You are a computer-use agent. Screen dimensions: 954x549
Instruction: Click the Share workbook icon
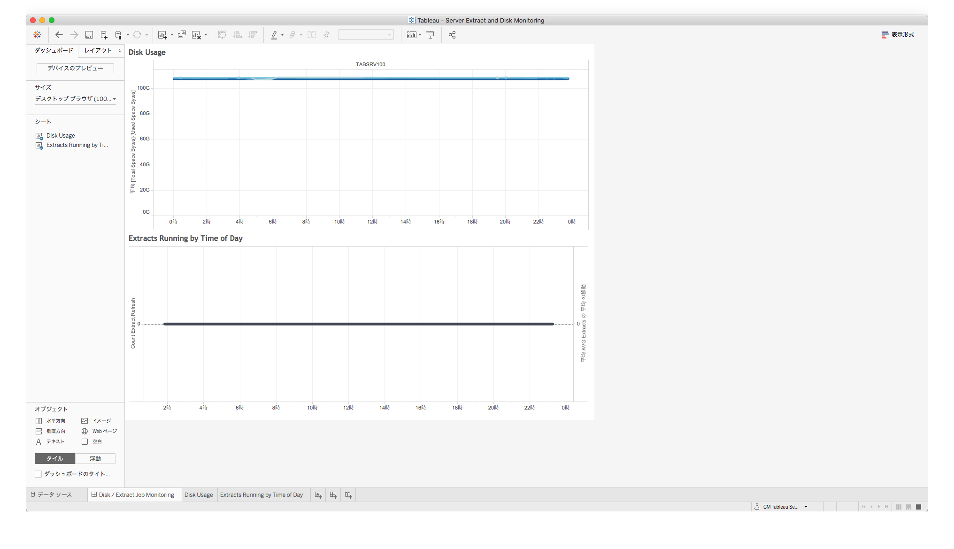(x=452, y=34)
